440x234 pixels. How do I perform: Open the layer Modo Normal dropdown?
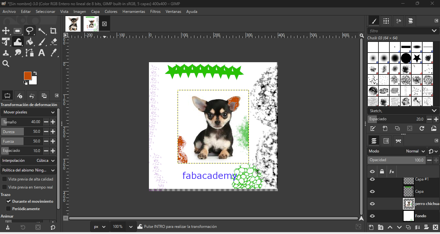(397, 151)
